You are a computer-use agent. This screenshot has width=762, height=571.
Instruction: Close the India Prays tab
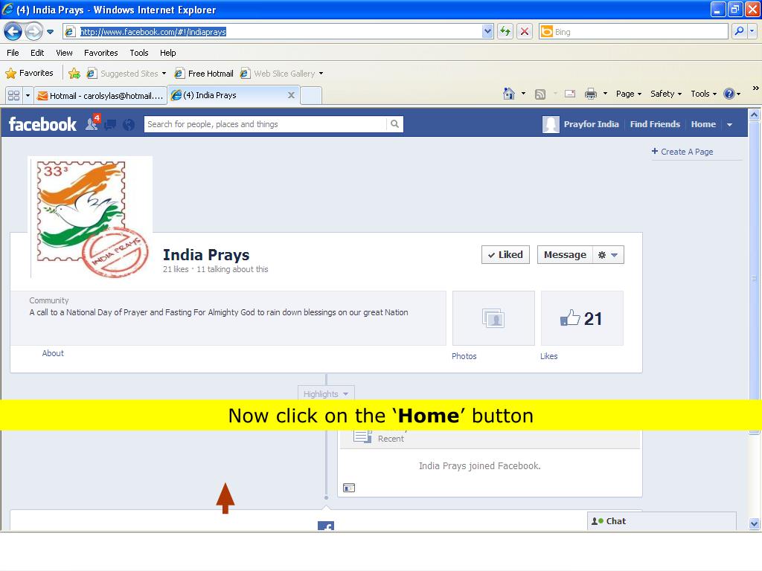[x=291, y=95]
